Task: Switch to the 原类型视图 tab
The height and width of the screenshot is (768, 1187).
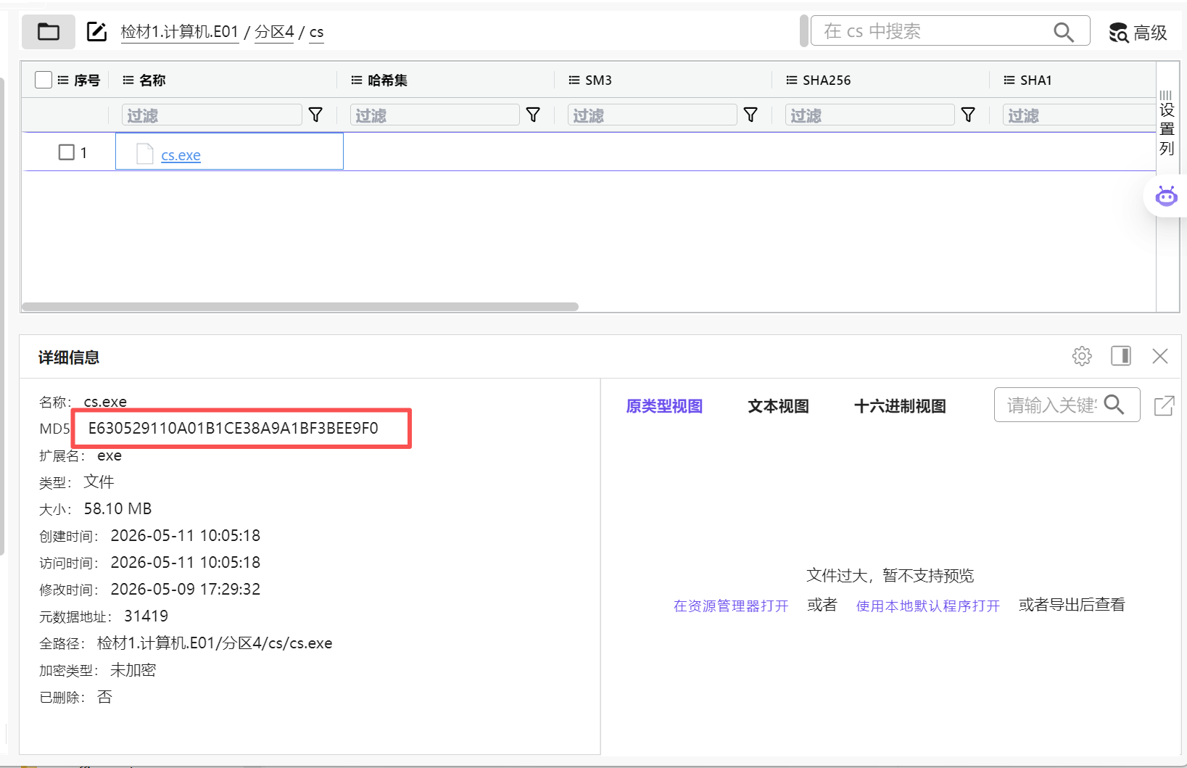Action: 664,406
